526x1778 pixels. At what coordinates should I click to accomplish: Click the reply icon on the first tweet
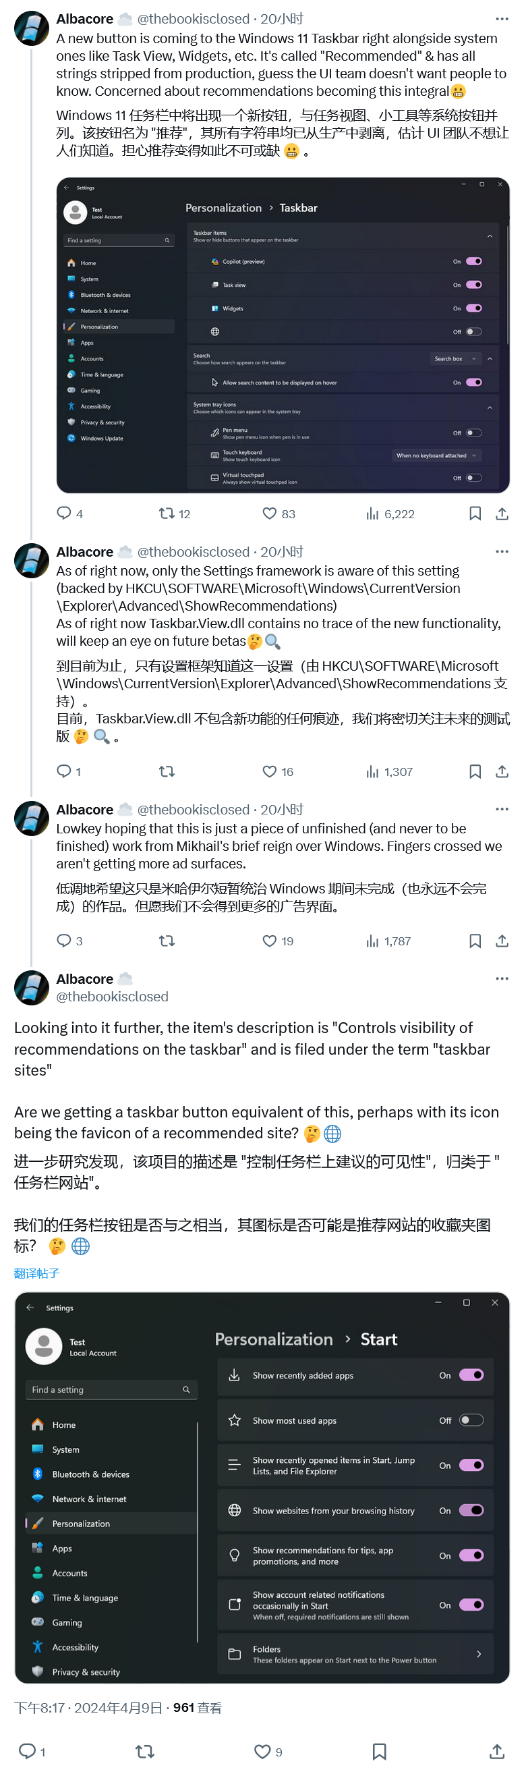point(64,513)
